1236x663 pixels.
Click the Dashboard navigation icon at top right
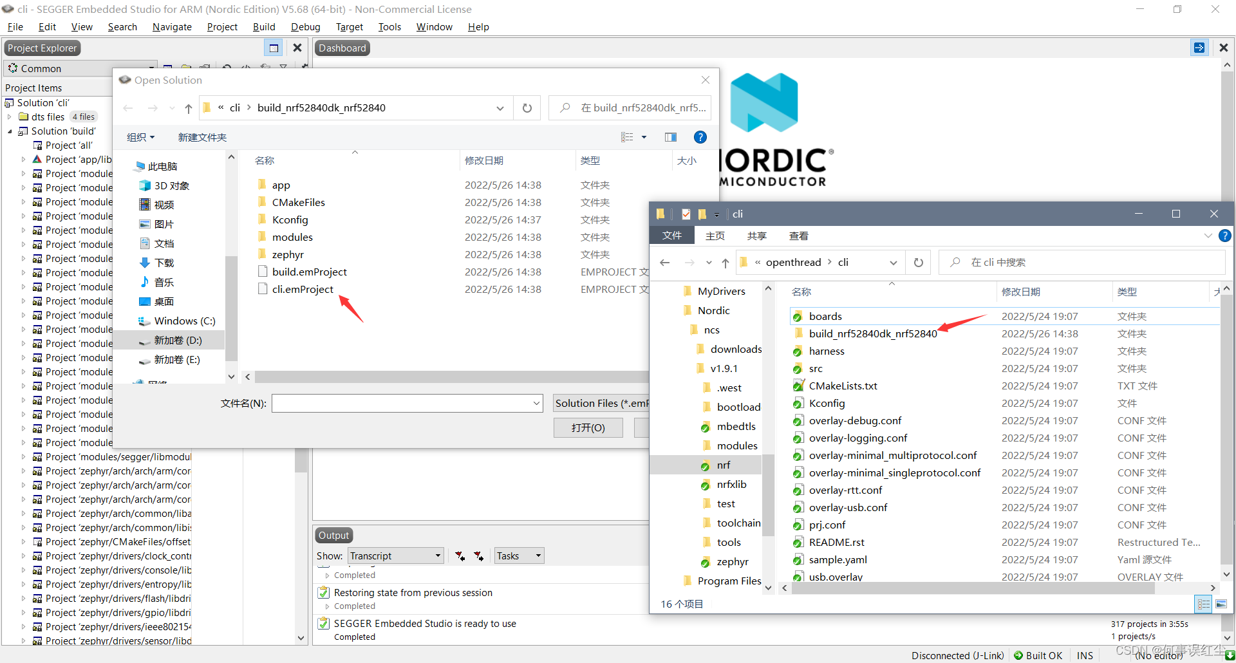tap(1199, 48)
